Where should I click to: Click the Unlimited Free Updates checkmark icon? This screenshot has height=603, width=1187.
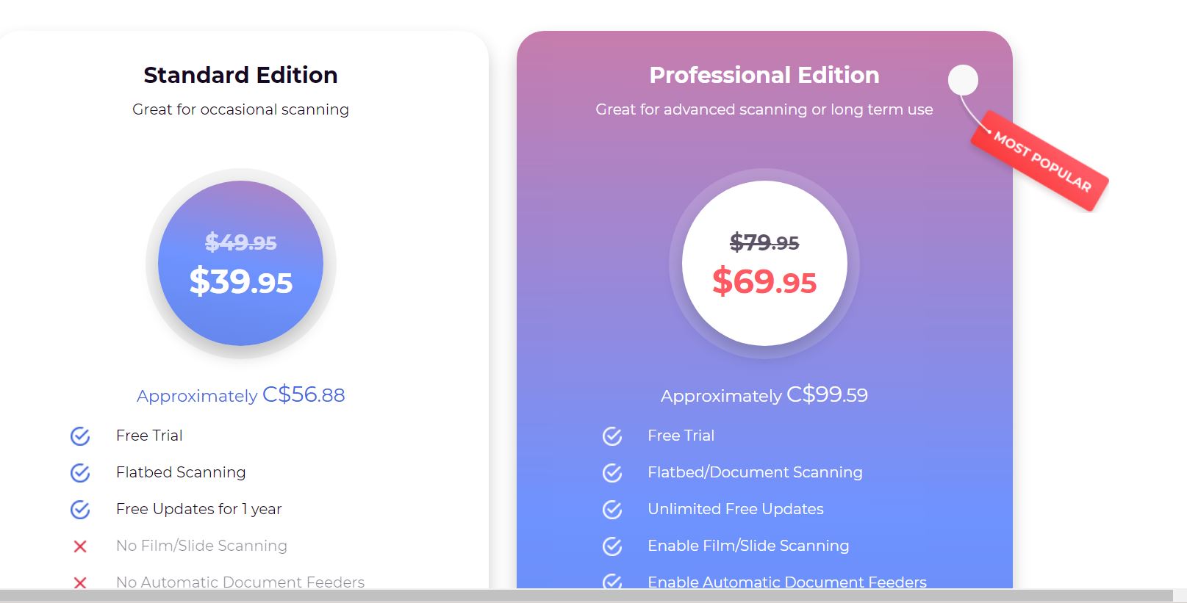click(612, 510)
